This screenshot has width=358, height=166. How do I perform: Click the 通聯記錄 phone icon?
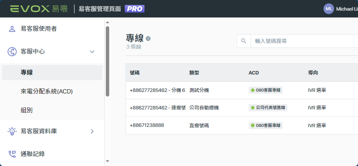point(12,154)
